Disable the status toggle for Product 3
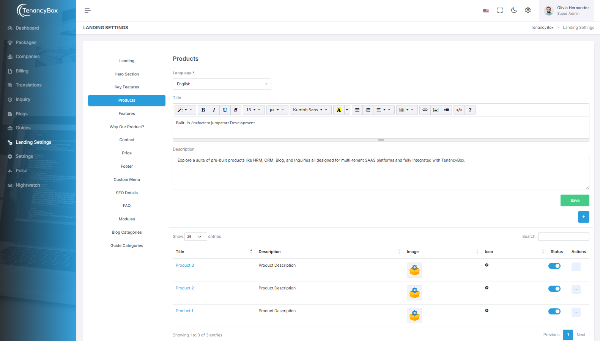The height and width of the screenshot is (341, 600). click(554, 266)
